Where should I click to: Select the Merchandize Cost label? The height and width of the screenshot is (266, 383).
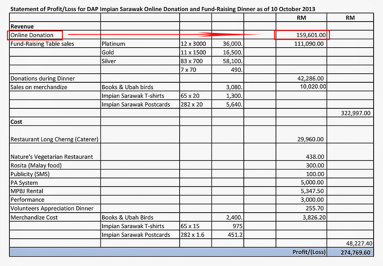[34, 218]
